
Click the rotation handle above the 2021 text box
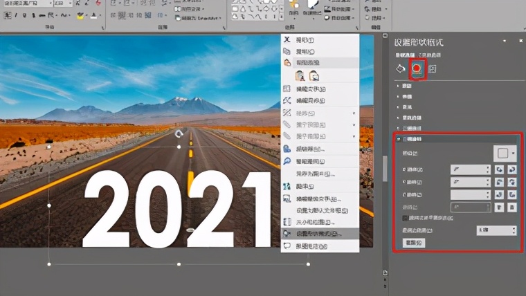(x=179, y=133)
